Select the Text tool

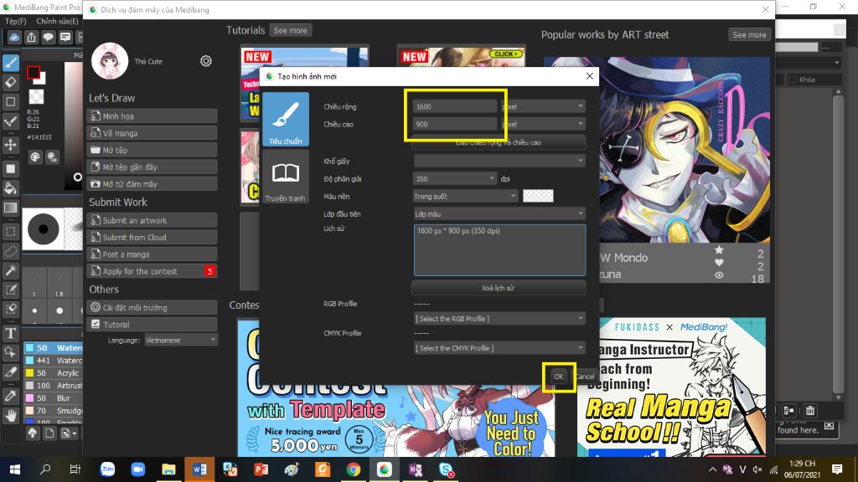point(10,333)
